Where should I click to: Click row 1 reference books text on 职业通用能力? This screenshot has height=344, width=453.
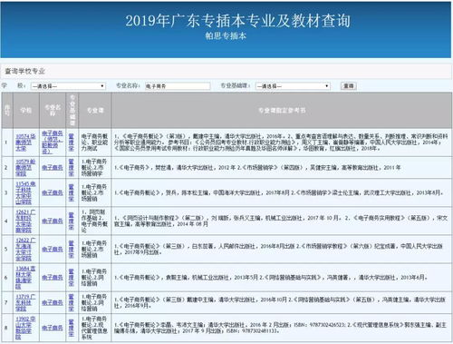coord(281,143)
